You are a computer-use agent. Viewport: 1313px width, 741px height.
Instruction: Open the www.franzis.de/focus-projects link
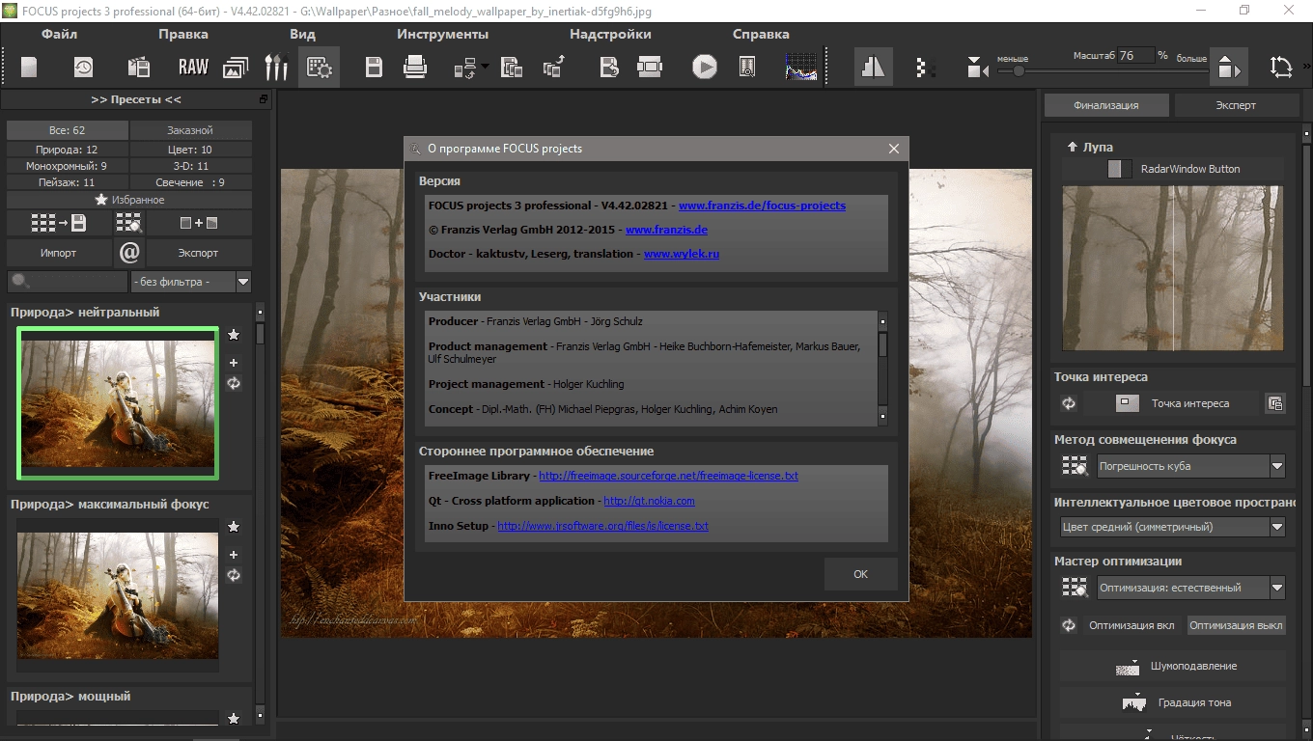tap(762, 206)
